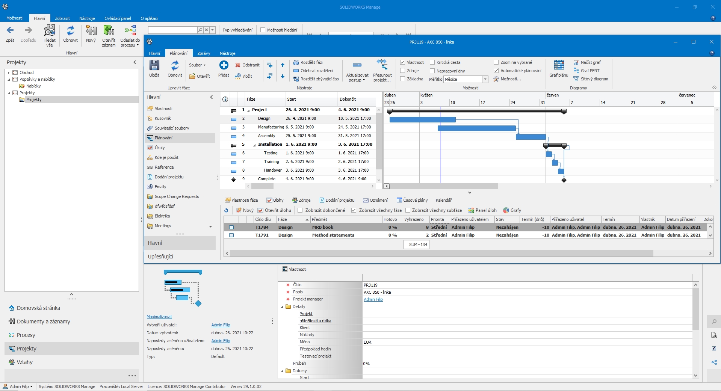This screenshot has width=721, height=391.
Task: Enable Kritická cesta checkbox
Action: tap(432, 62)
